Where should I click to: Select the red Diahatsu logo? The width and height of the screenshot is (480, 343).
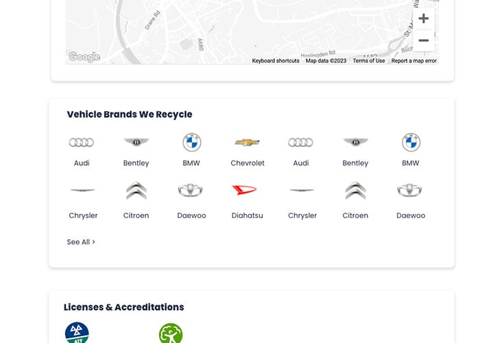pos(244,190)
